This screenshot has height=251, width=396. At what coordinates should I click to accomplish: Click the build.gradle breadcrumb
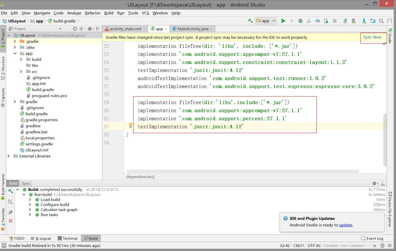click(62, 21)
